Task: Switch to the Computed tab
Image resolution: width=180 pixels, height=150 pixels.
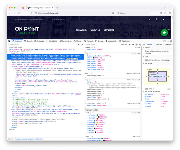Action: click(158, 44)
